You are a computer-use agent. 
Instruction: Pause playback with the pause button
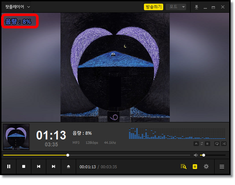(x=9, y=166)
